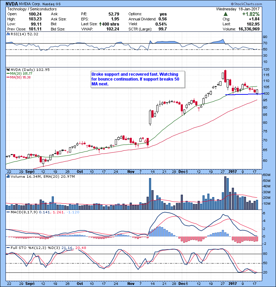Click the header Volume value 16,336,969

pos(249,29)
